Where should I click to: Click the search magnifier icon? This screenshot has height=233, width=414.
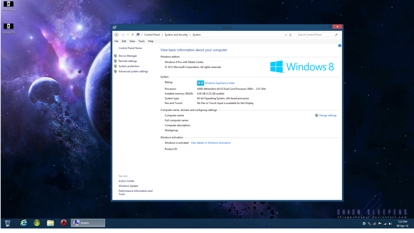pyautogui.click(x=336, y=35)
